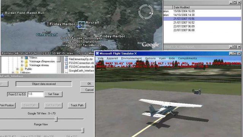Image resolution: width=243 pixels, height=137 pixels.
Task: Click the Track Path button
Action: (x=77, y=105)
